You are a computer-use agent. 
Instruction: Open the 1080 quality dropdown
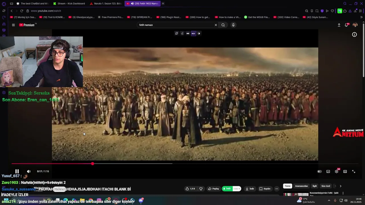[237, 189]
